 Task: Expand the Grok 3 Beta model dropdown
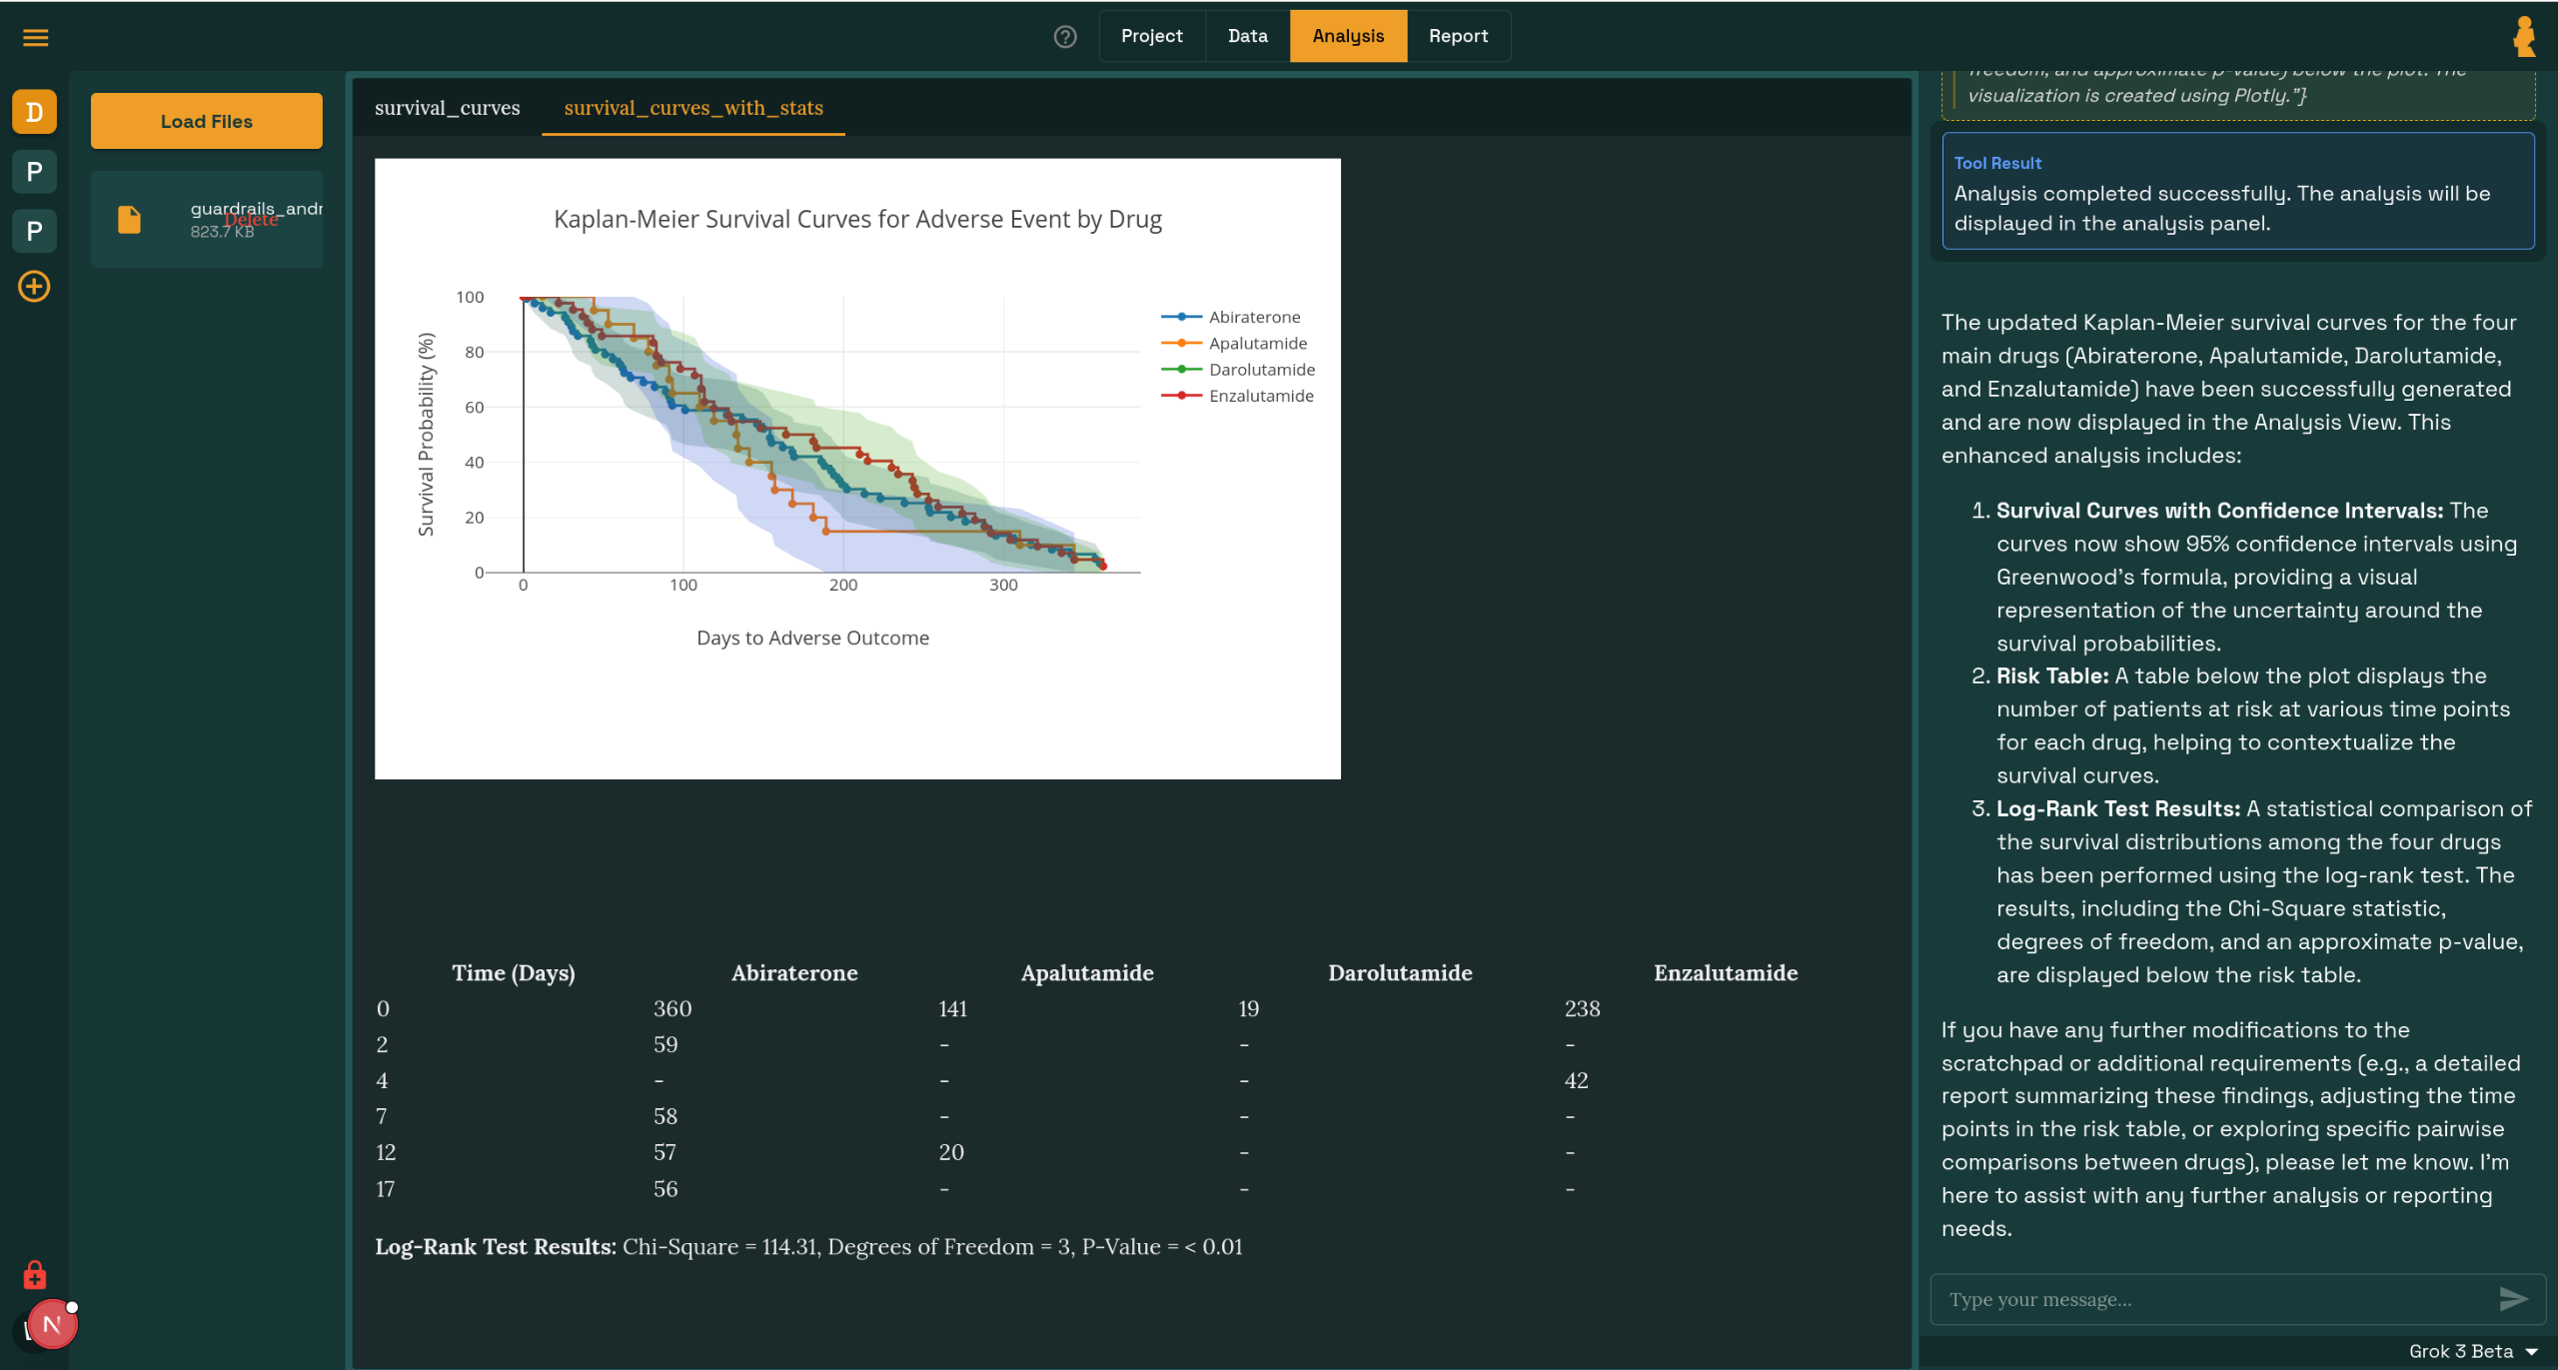tap(2473, 1351)
